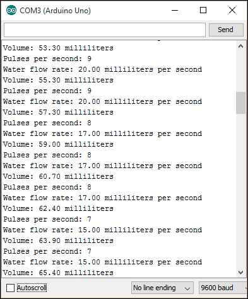Click the 'Volume: 59.00 milliliters' output line
The width and height of the screenshot is (248, 299).
click(x=58, y=144)
